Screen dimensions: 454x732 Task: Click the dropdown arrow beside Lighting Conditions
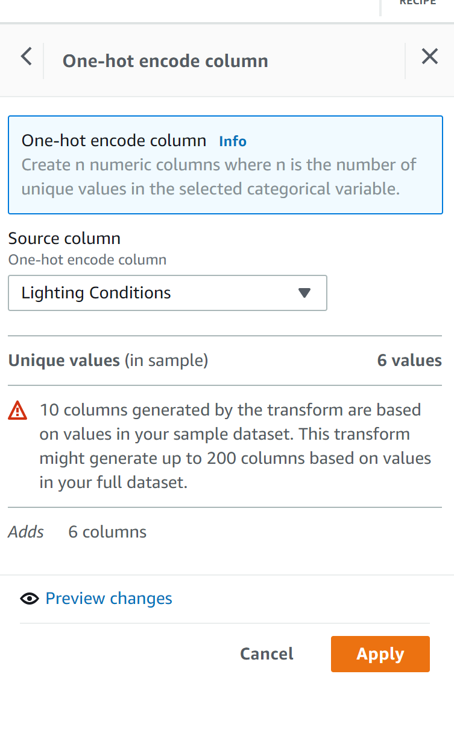pyautogui.click(x=304, y=293)
